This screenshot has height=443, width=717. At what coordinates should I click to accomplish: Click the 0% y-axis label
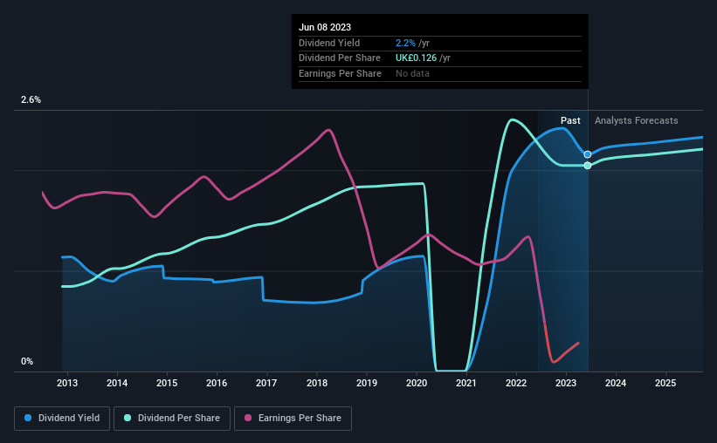(27, 361)
